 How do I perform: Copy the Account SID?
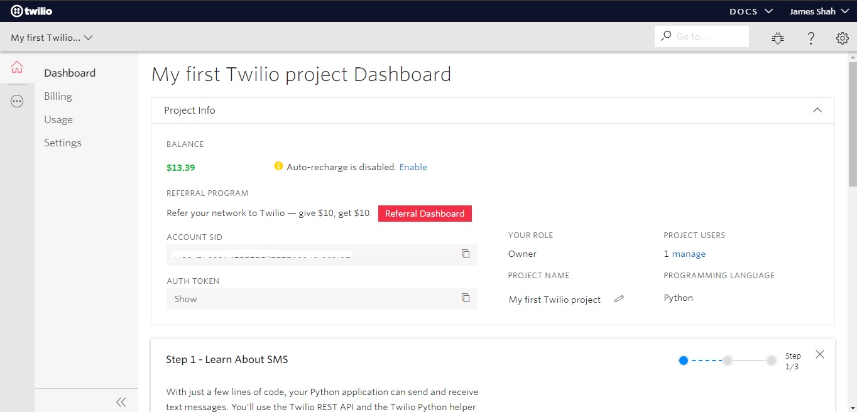(466, 254)
